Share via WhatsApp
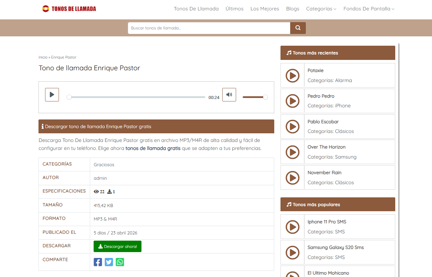The height and width of the screenshot is (277, 432). pyautogui.click(x=120, y=262)
